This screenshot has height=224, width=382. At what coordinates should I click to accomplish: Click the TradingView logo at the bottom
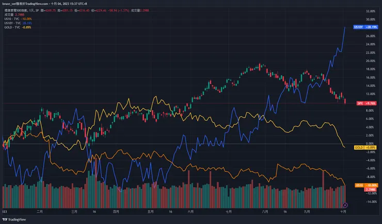14,220
